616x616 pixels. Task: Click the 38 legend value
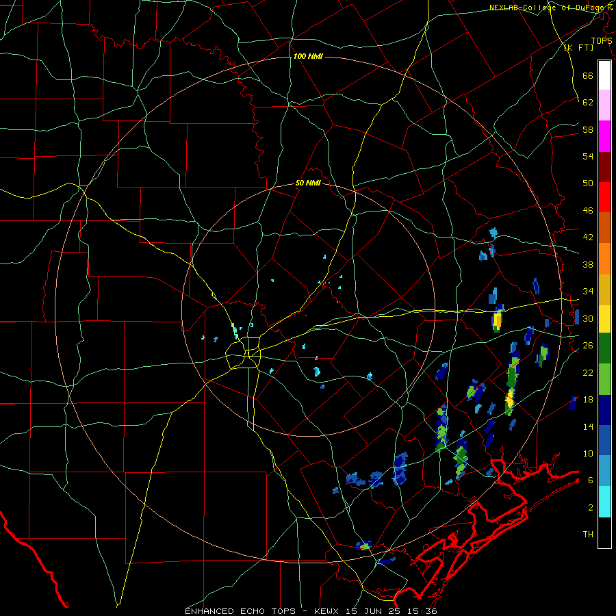(x=588, y=264)
